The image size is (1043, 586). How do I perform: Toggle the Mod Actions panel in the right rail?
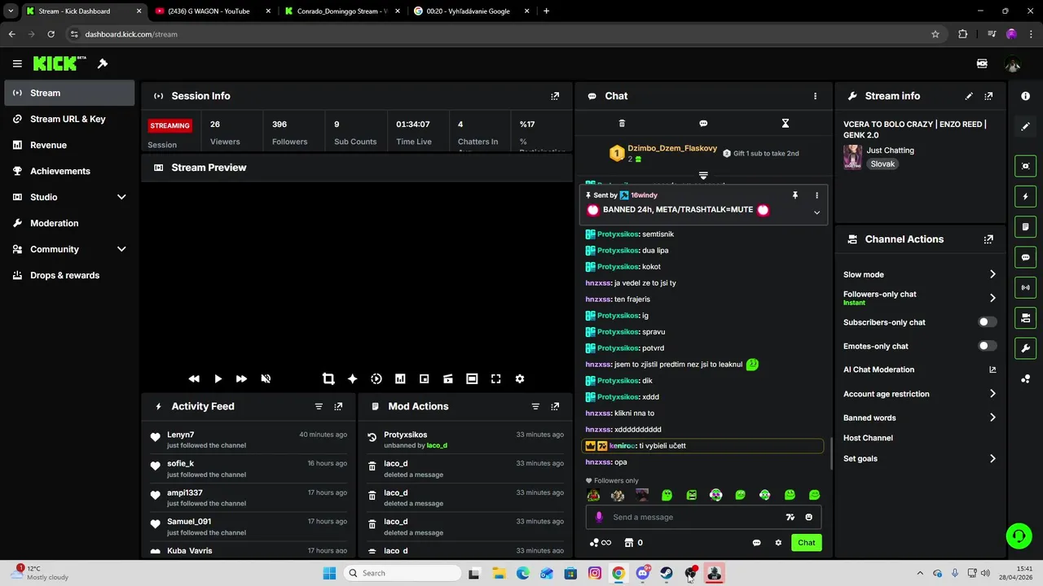point(1025,226)
